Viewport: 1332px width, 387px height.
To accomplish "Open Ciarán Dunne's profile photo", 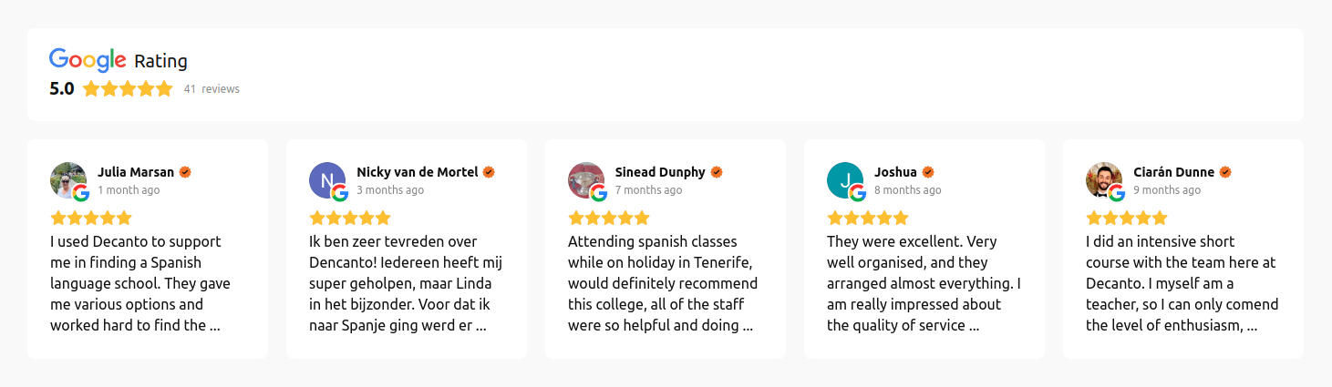I will point(1104,180).
